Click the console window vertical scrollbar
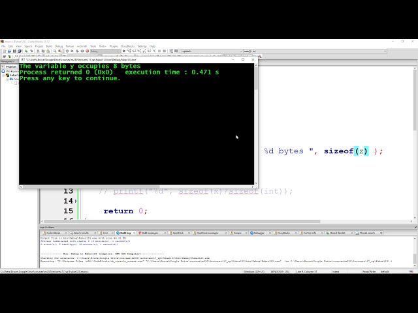 tap(256, 124)
